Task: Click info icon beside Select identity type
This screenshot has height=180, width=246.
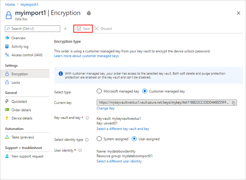Action: tap(87, 140)
